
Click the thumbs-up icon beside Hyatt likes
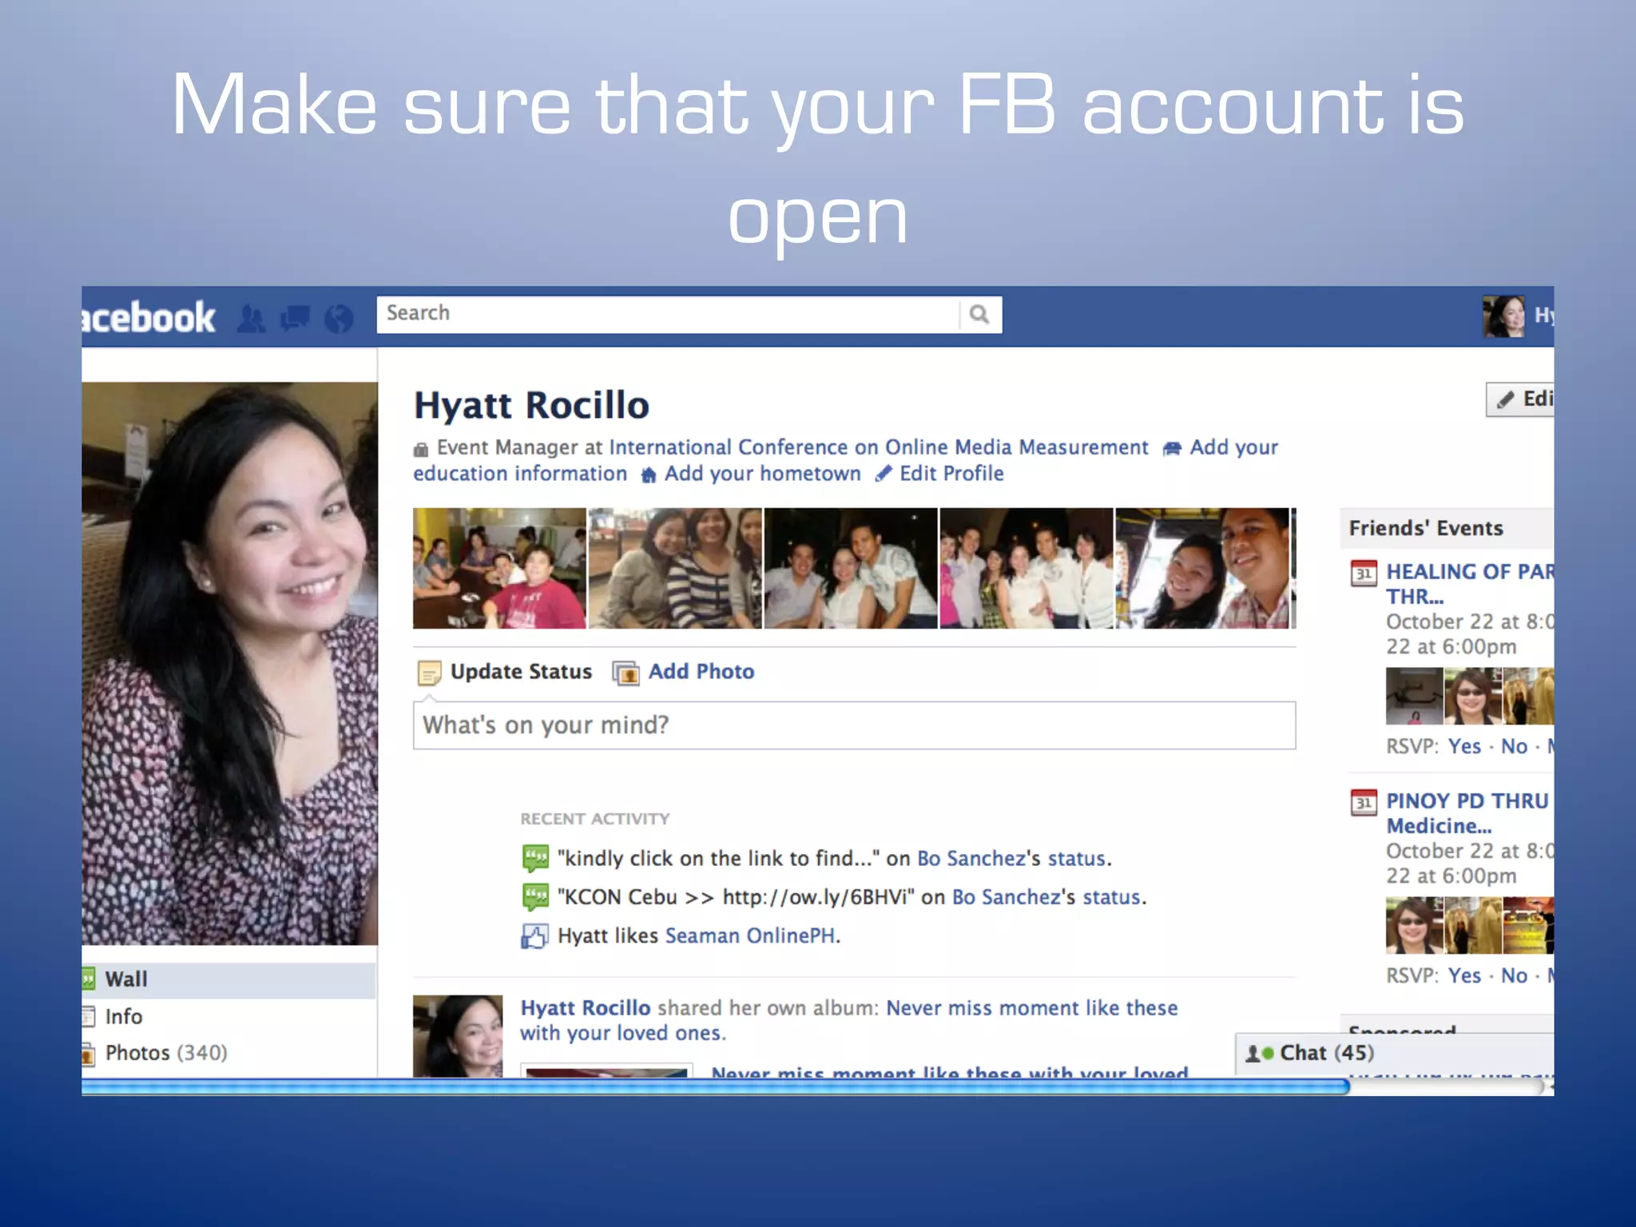tap(534, 935)
